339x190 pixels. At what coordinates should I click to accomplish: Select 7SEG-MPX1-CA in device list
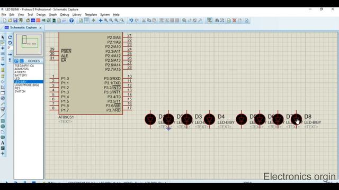pyautogui.click(x=24, y=65)
